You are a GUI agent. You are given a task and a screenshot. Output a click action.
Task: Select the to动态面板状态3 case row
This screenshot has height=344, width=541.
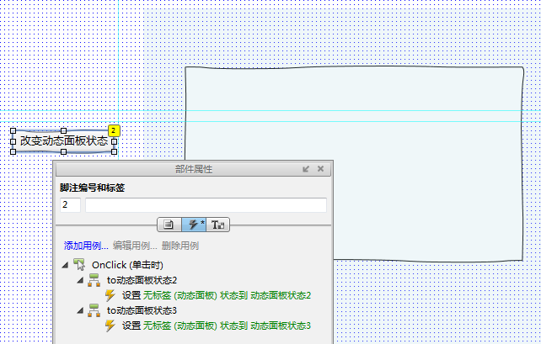point(142,310)
